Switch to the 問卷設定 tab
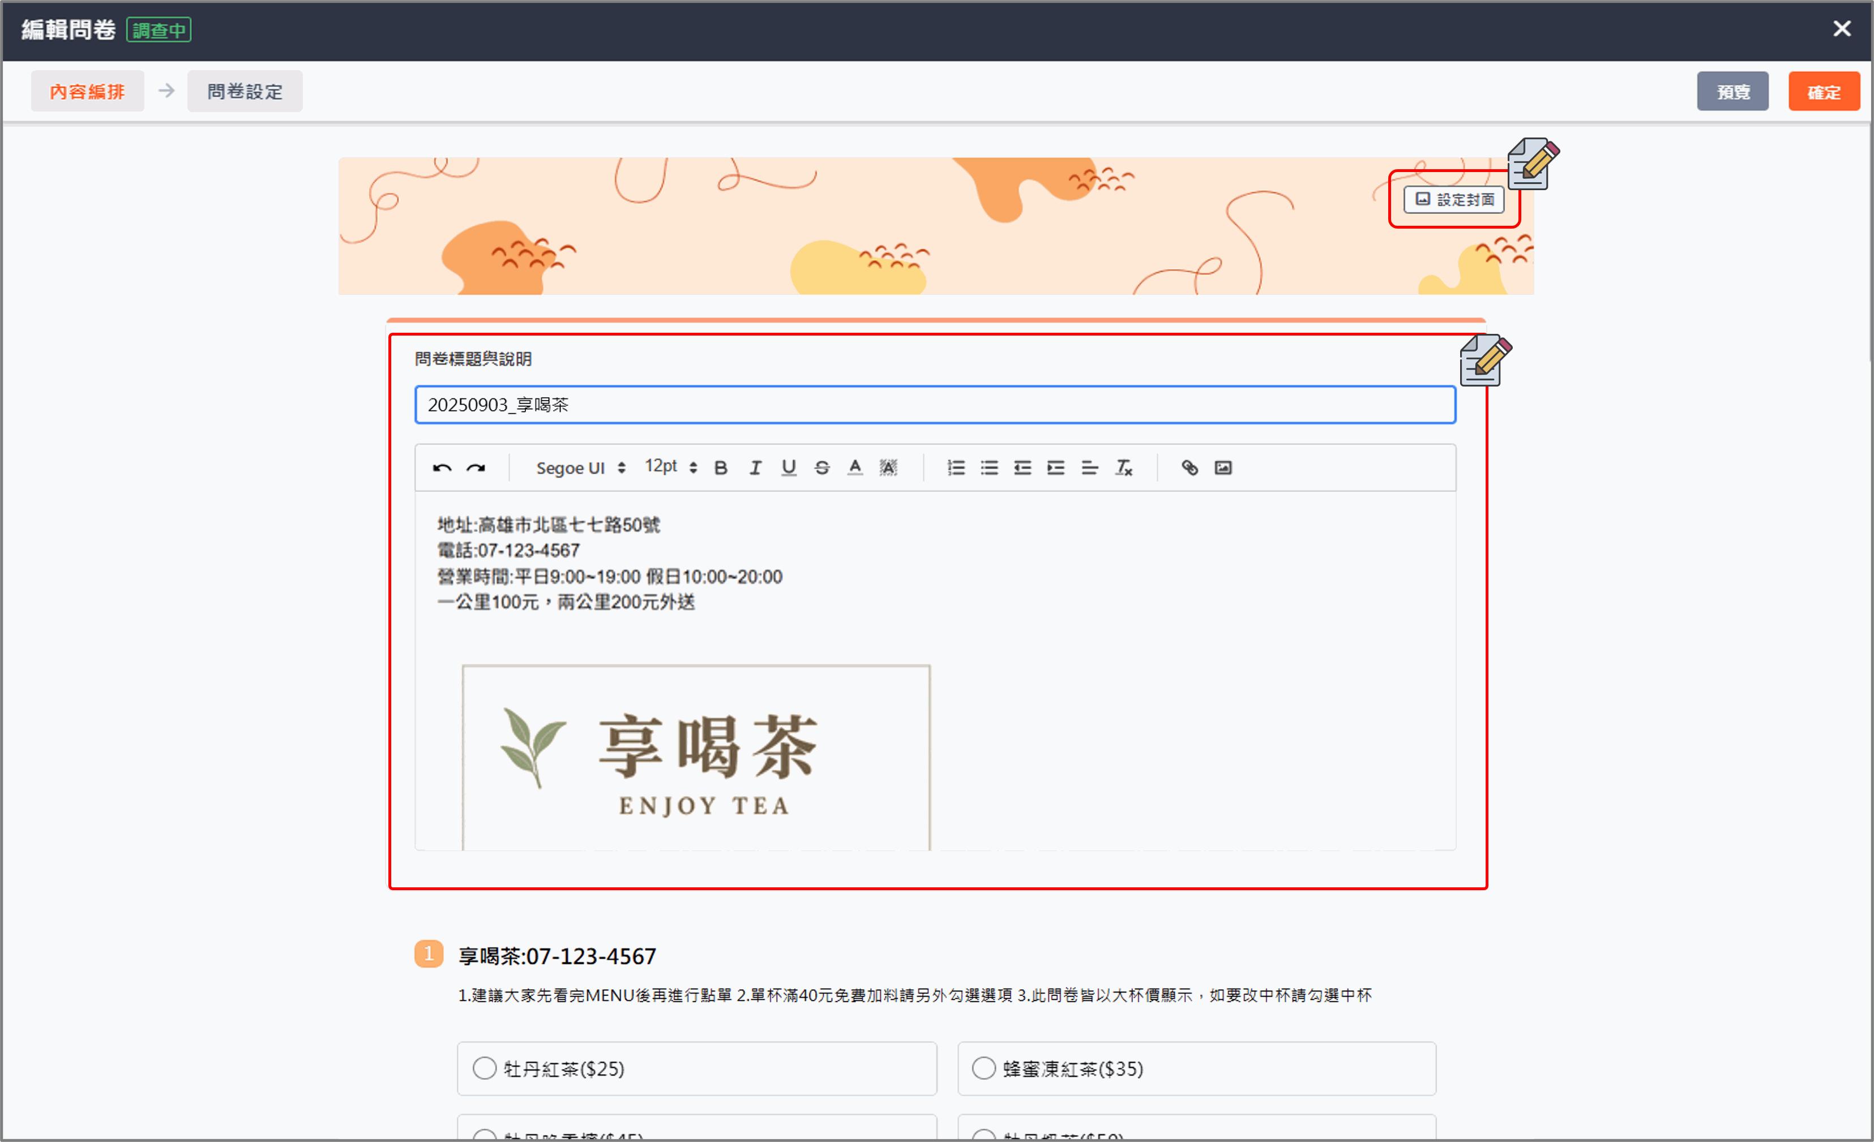The height and width of the screenshot is (1142, 1874). click(245, 91)
